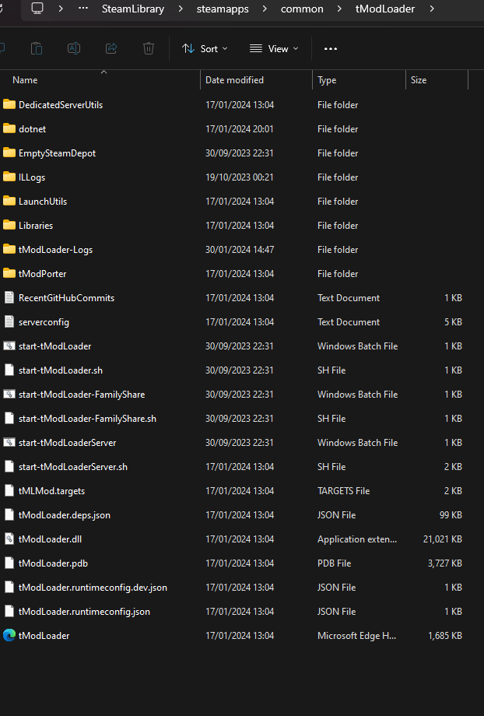
Task: Click the Delete trash can icon
Action: [x=149, y=48]
